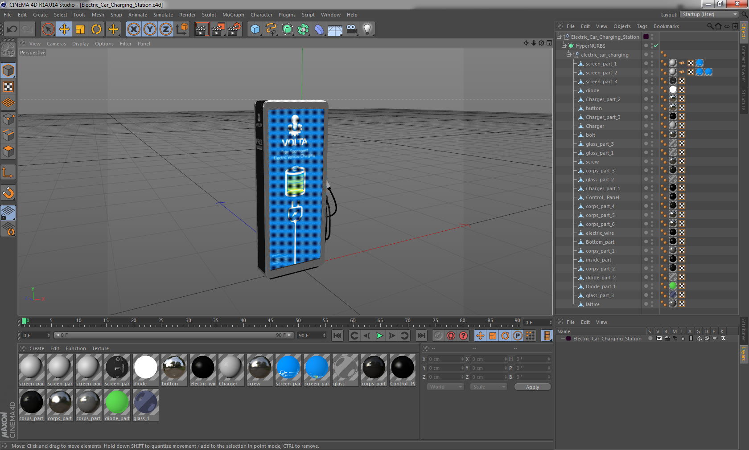Add a HyperNURBS generator icon
The width and height of the screenshot is (749, 450).
click(x=287, y=29)
